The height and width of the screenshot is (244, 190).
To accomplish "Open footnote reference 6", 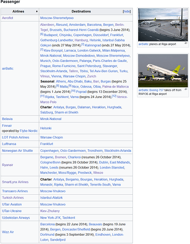I will [x=42, y=34].
